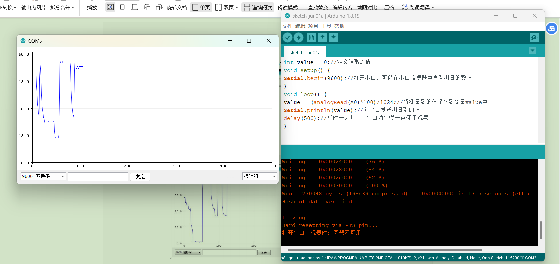
Task: Maximize the COM3 plotter window
Action: (x=249, y=41)
